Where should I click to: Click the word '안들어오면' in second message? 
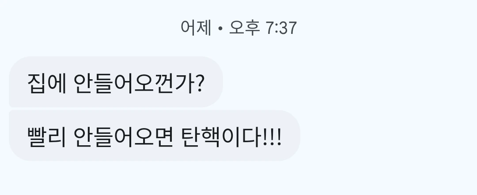[124, 137]
